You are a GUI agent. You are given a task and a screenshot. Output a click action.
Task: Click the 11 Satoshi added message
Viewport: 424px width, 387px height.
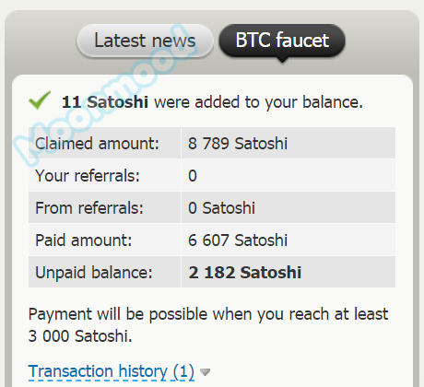pos(212,102)
